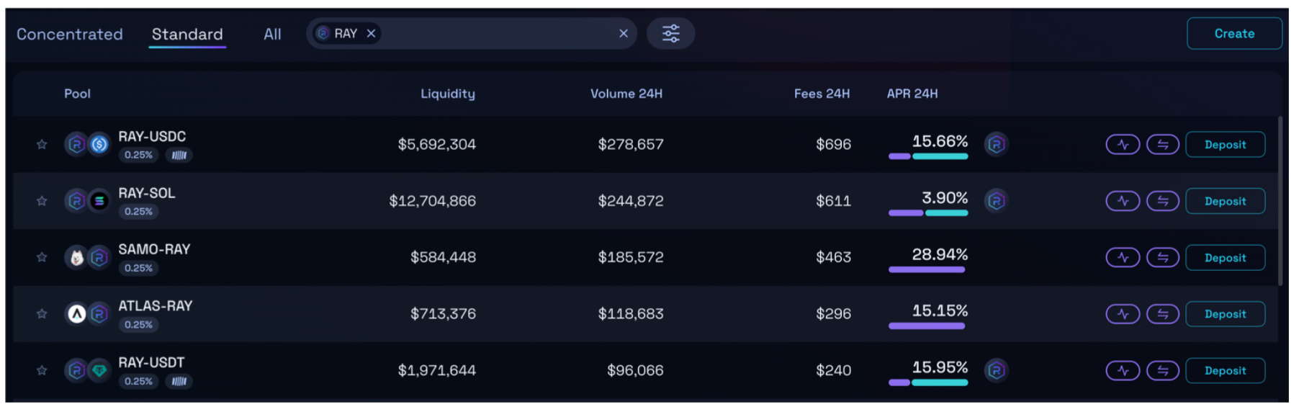1299x412 pixels.
Task: Open chart icon for RAY-USDT pool
Action: (1122, 371)
